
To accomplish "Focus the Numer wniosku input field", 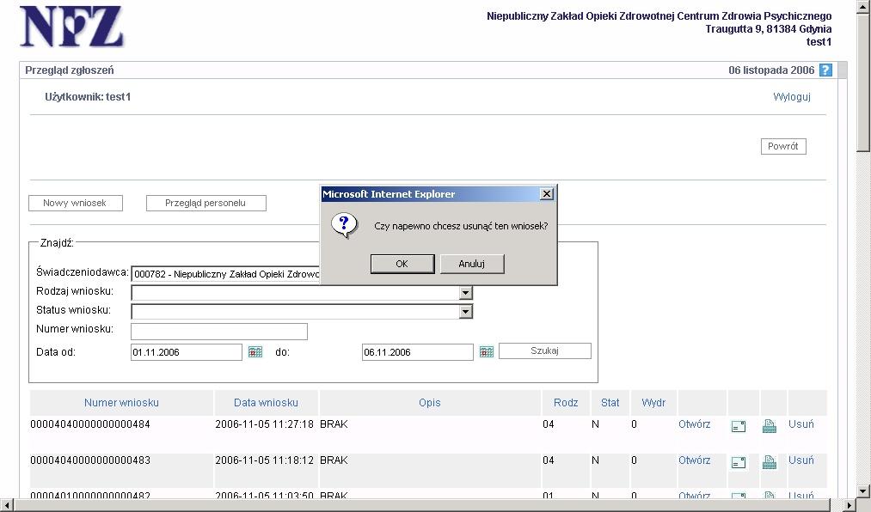I will [219, 331].
